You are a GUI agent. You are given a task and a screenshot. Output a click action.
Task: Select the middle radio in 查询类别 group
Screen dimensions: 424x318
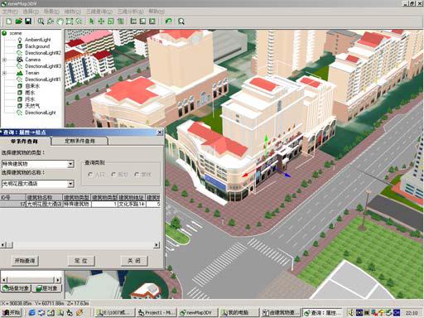point(113,175)
